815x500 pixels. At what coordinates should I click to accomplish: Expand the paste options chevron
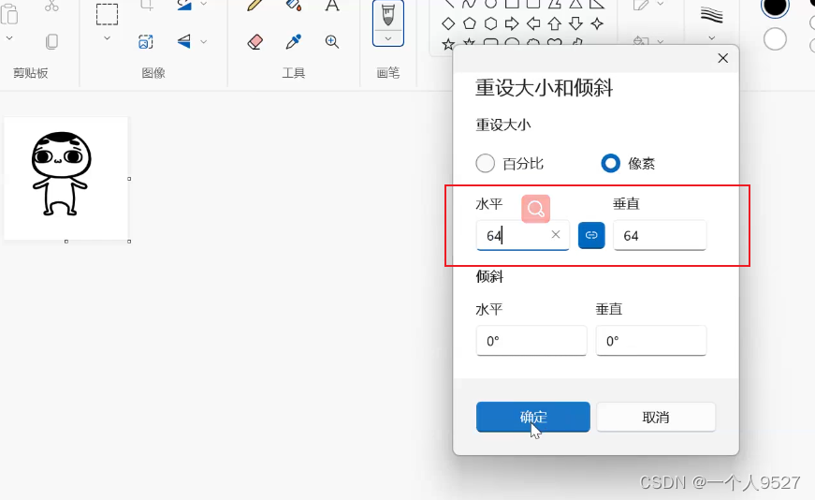click(9, 38)
